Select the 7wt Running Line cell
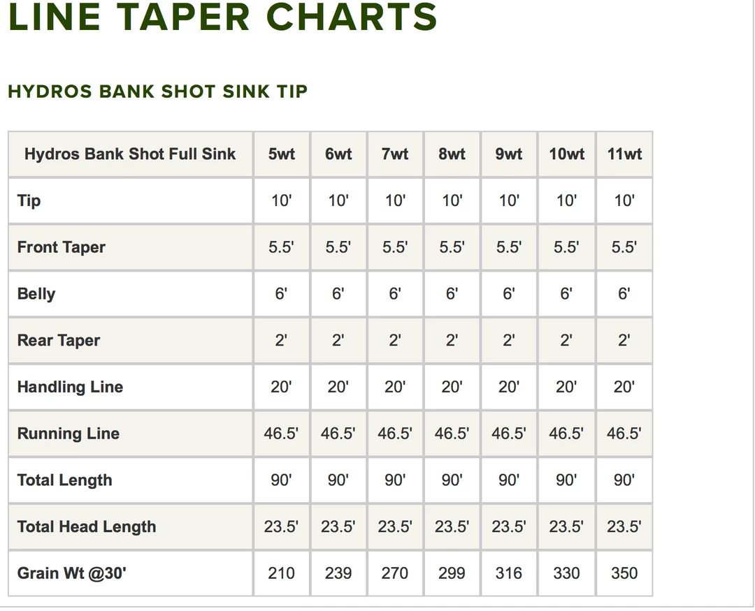Screen dimensions: 755x611 coord(395,434)
